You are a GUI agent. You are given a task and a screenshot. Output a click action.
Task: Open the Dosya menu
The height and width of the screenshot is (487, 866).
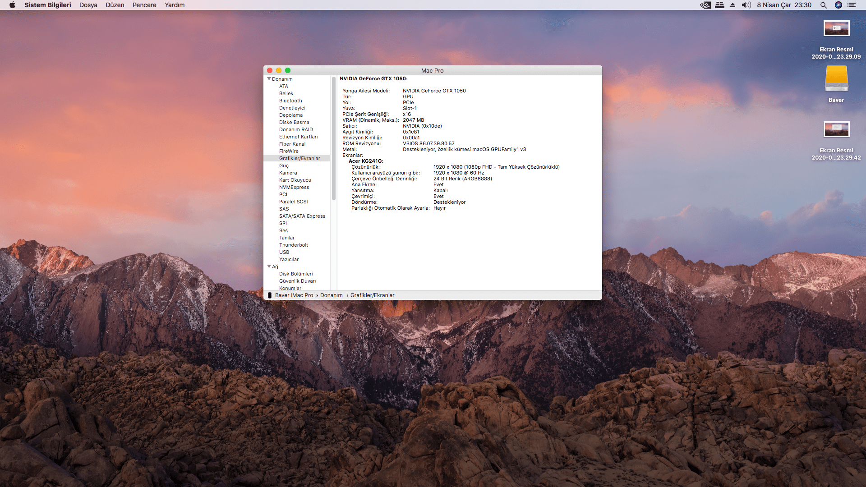(88, 5)
